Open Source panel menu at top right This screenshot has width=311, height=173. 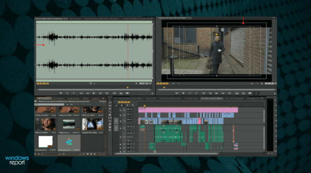pos(152,19)
